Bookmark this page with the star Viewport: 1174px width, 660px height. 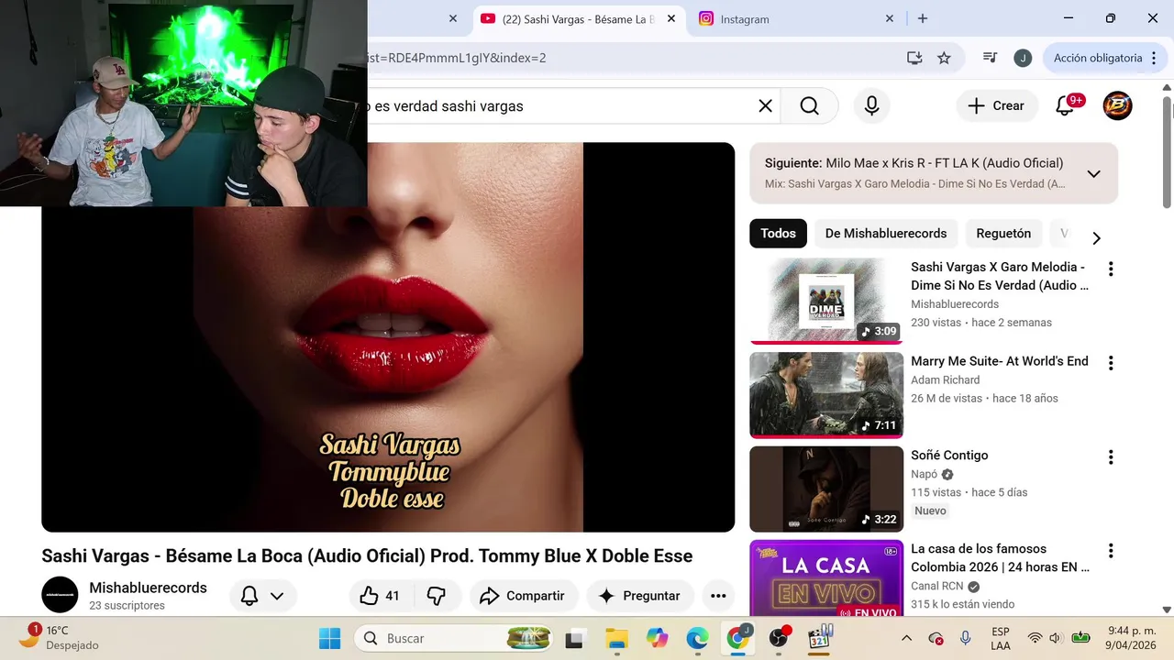[944, 58]
